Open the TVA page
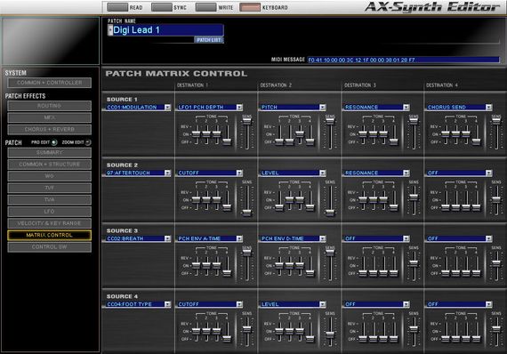Image resolution: width=507 pixels, height=354 pixels. tap(50, 200)
